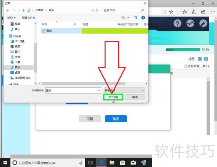The height and width of the screenshot is (167, 217).
Task: Refresh the file dialog location
Action: click(x=97, y=10)
